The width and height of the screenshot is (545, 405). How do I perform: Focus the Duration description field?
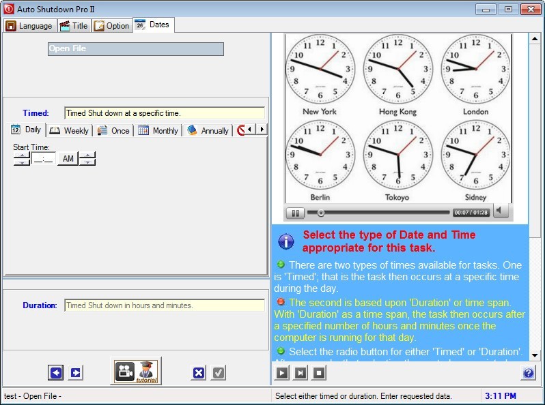pos(165,305)
